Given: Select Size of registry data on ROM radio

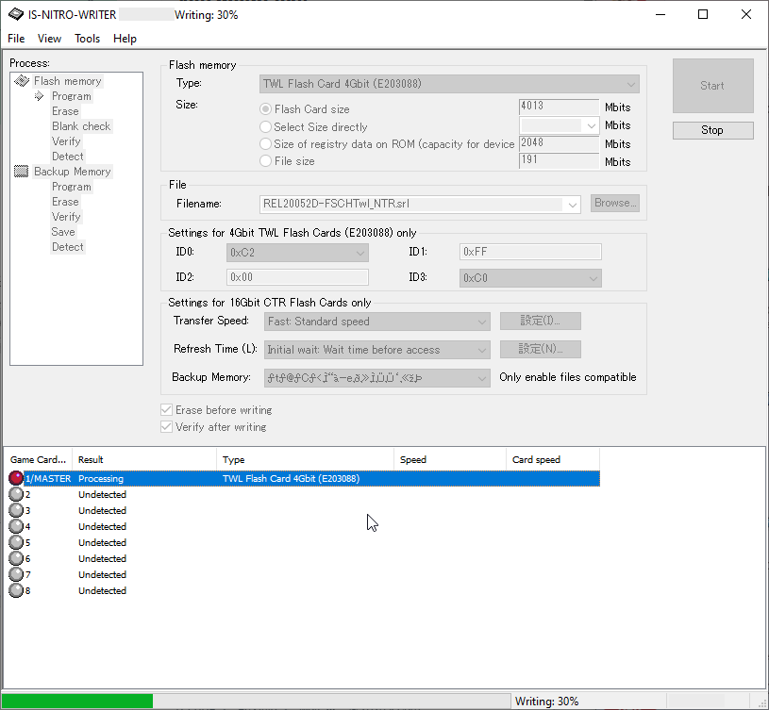Looking at the screenshot, I should click(x=265, y=144).
